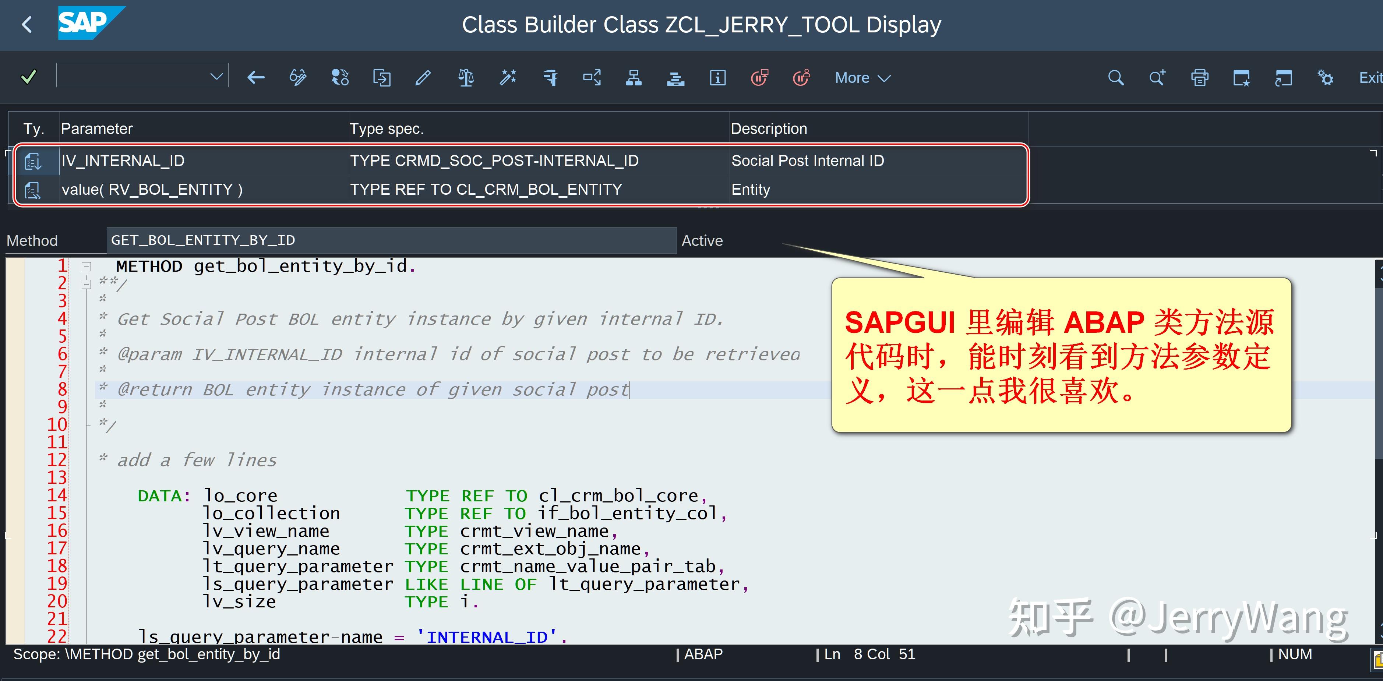Open the GUI settings gear icon
Image resolution: width=1383 pixels, height=681 pixels.
1326,78
